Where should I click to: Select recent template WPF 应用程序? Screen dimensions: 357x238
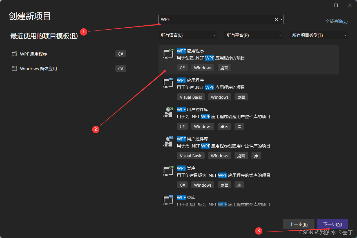click(x=68, y=54)
